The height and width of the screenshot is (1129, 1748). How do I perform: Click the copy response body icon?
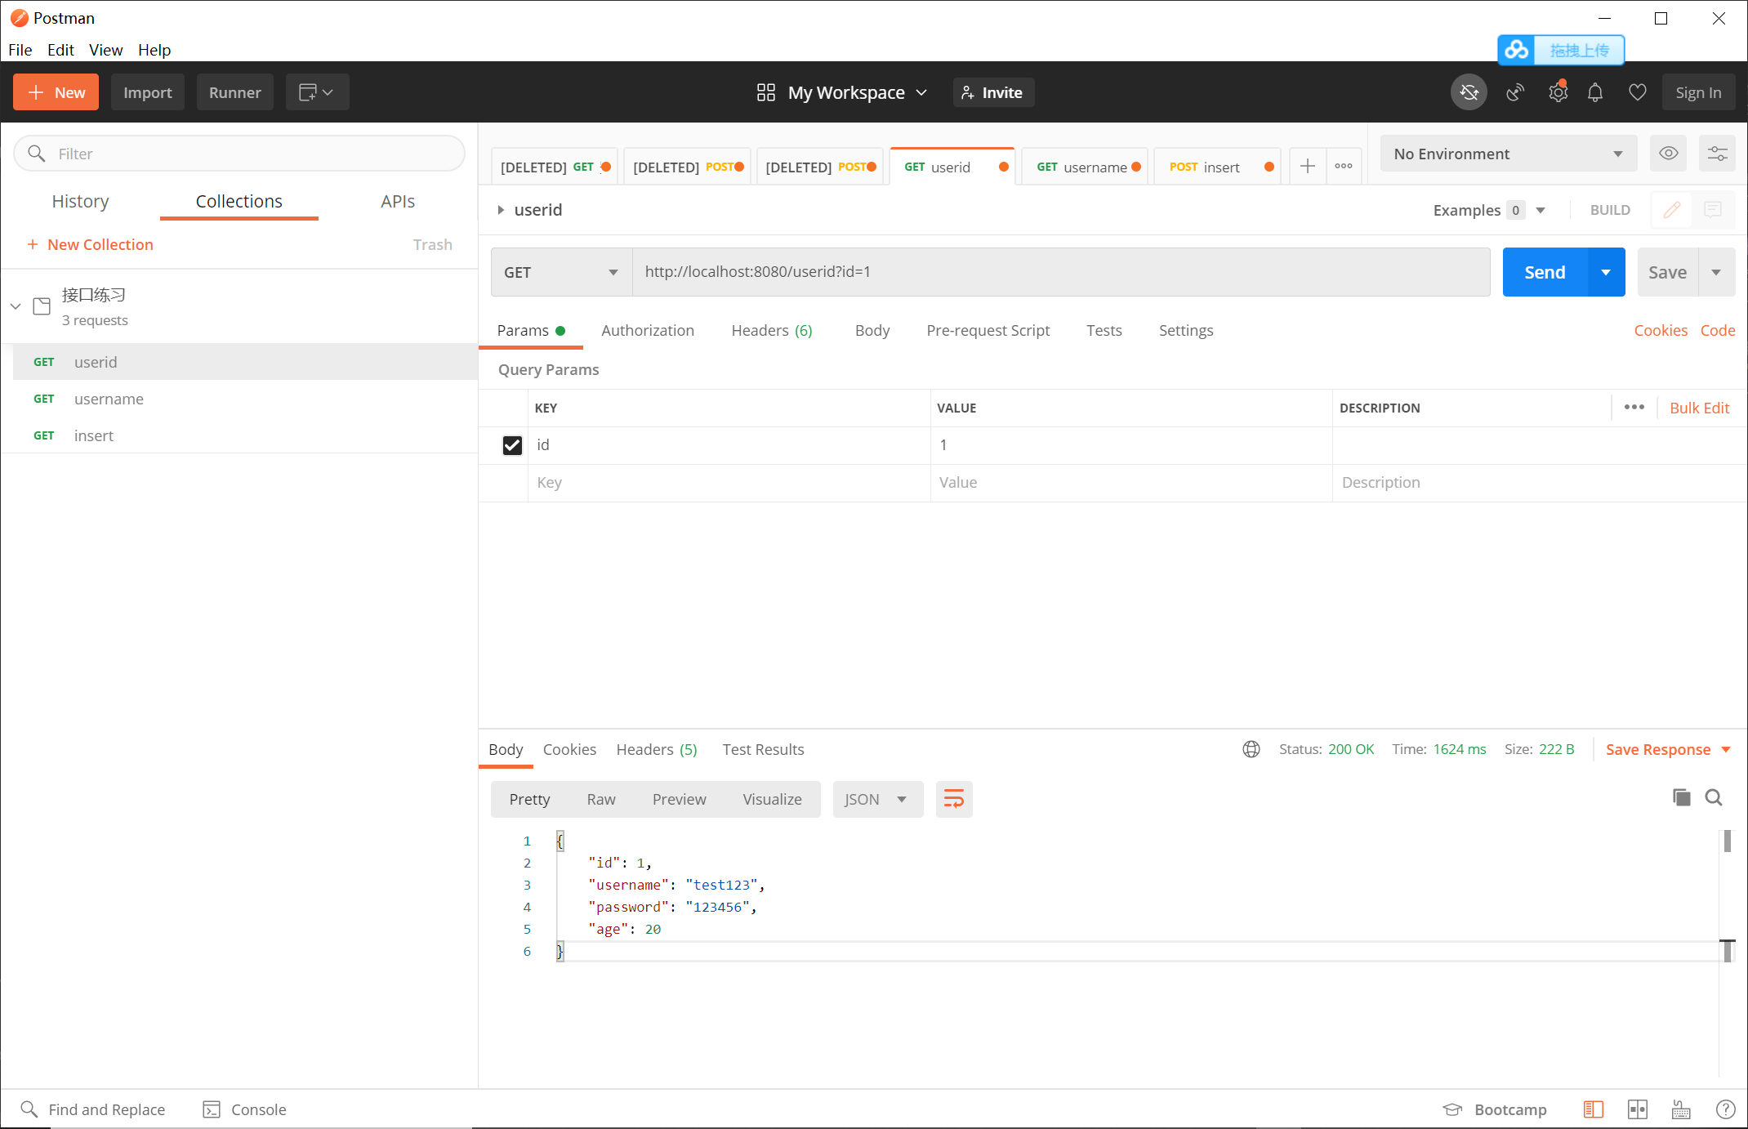1682,799
